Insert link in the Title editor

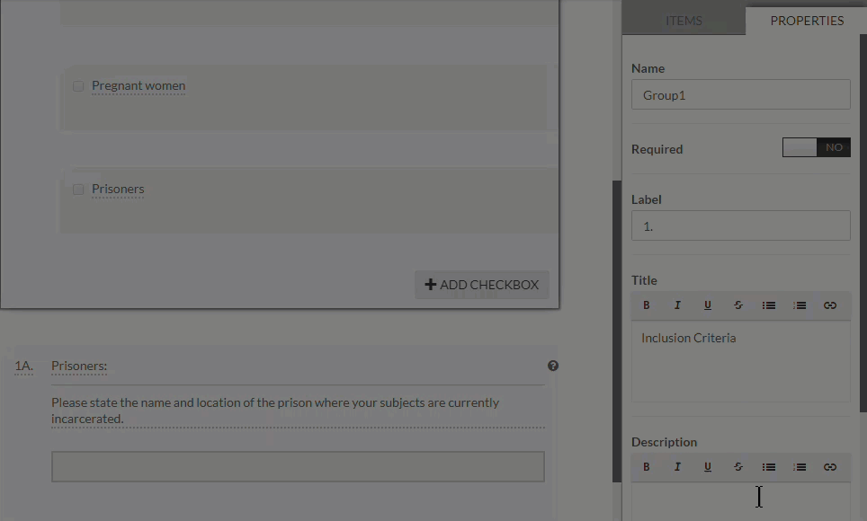(x=830, y=305)
